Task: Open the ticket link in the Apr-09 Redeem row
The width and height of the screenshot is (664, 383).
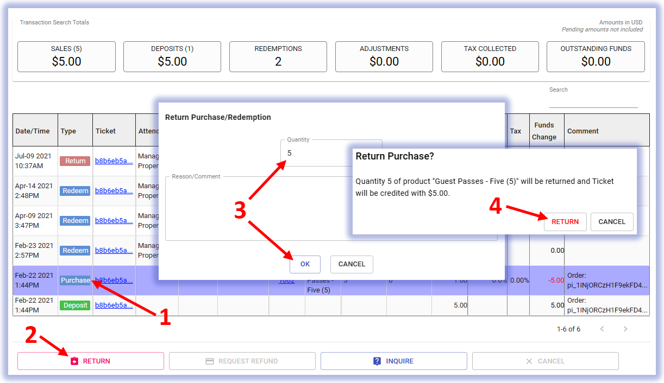Action: 114,221
